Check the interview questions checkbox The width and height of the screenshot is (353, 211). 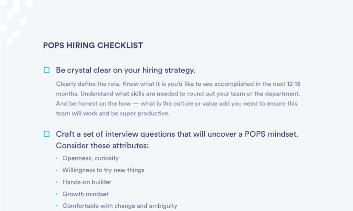[x=47, y=134]
